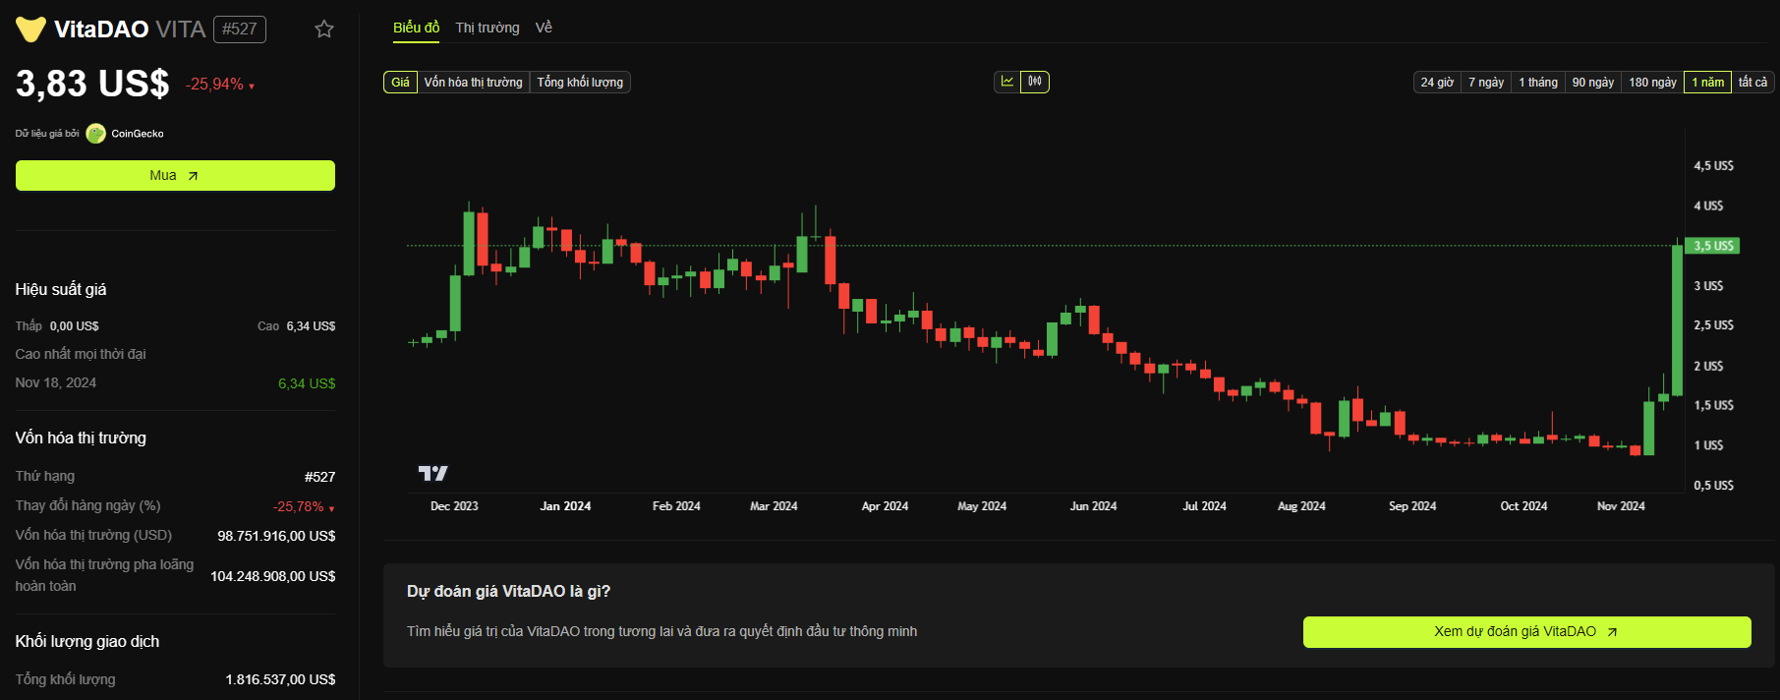Click the TradingView logo on chart

(432, 473)
